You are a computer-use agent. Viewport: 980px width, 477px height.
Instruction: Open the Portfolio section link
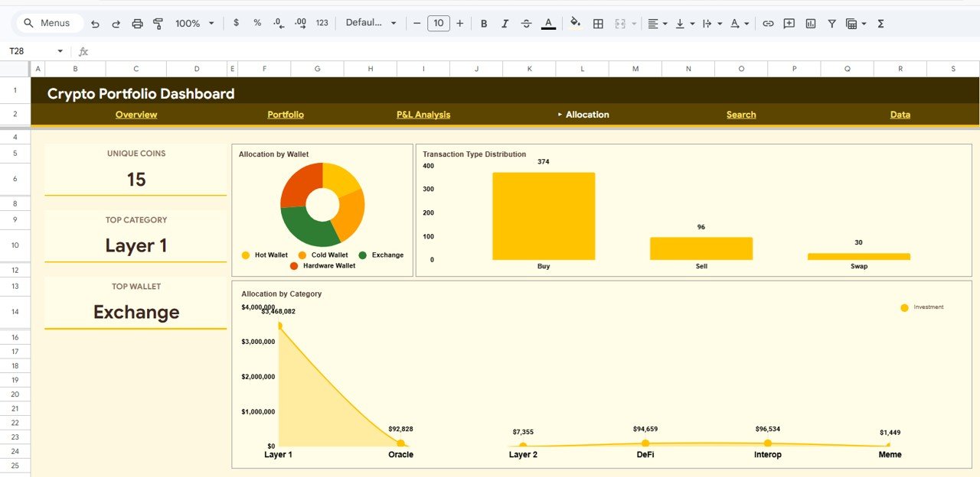click(x=285, y=114)
